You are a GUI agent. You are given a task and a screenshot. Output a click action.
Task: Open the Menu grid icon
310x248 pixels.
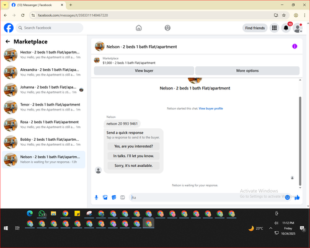click(274, 28)
